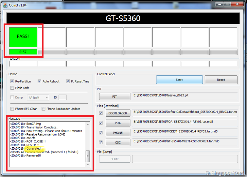
Task: Click the 'csc.rfs' log line
Action: point(23,138)
